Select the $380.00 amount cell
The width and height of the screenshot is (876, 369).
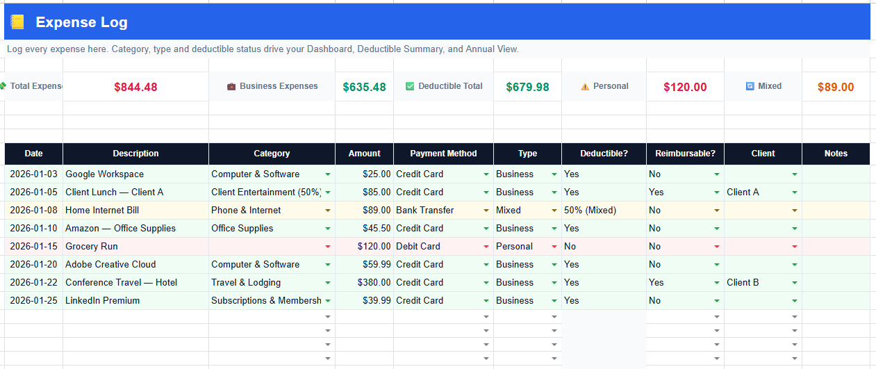pos(364,283)
